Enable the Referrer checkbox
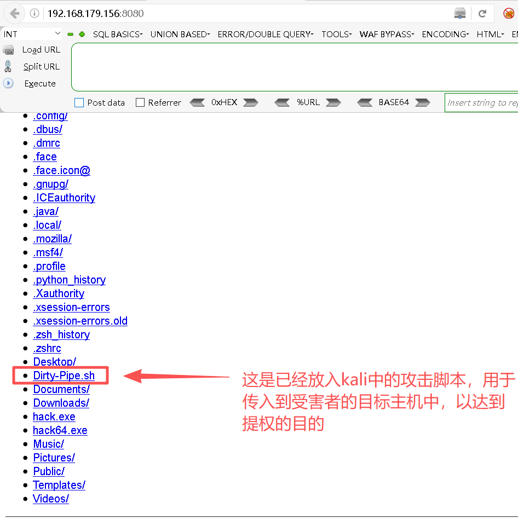 pyautogui.click(x=140, y=102)
